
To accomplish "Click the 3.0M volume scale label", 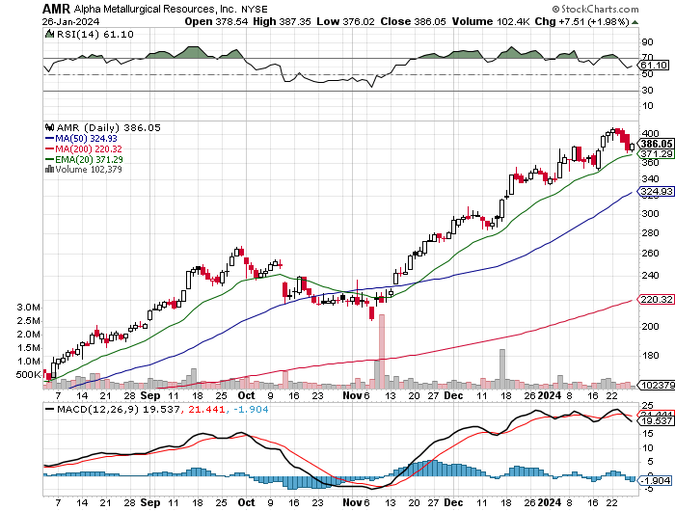I will (x=28, y=308).
